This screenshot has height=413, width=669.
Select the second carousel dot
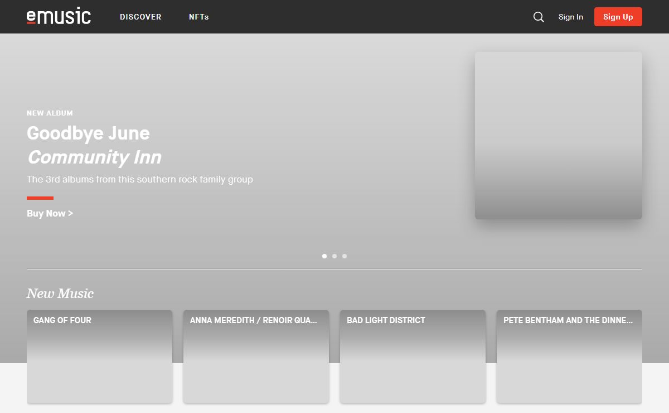pyautogui.click(x=334, y=256)
